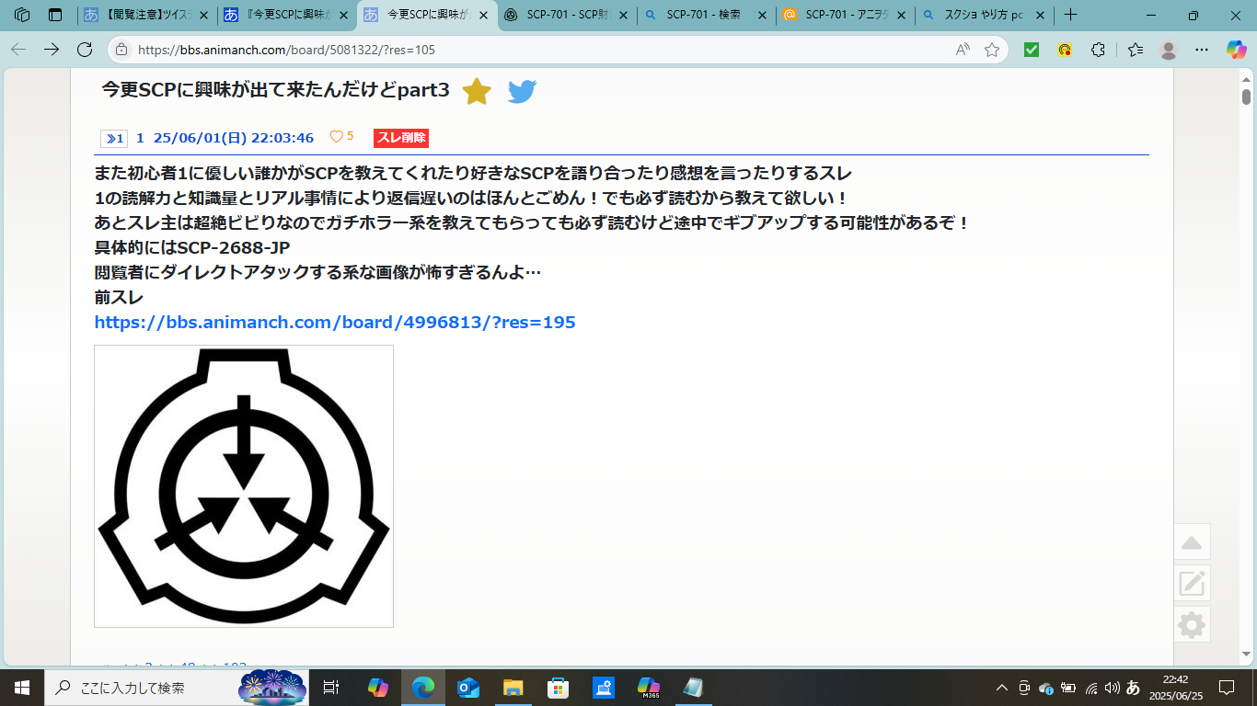The width and height of the screenshot is (1257, 706).
Task: Switch to the SCP-701 - アニヲタ tab
Action: 846,15
